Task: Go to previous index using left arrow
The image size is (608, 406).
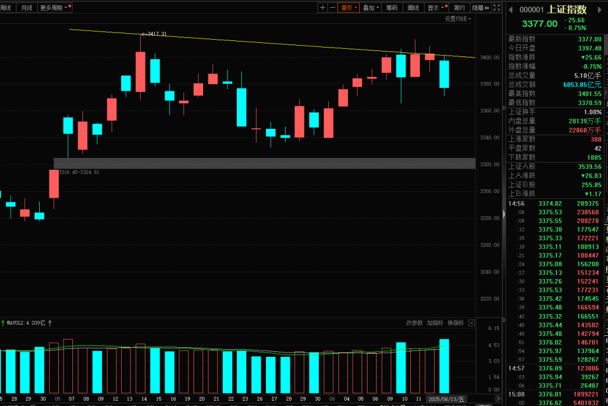Action: [511, 9]
